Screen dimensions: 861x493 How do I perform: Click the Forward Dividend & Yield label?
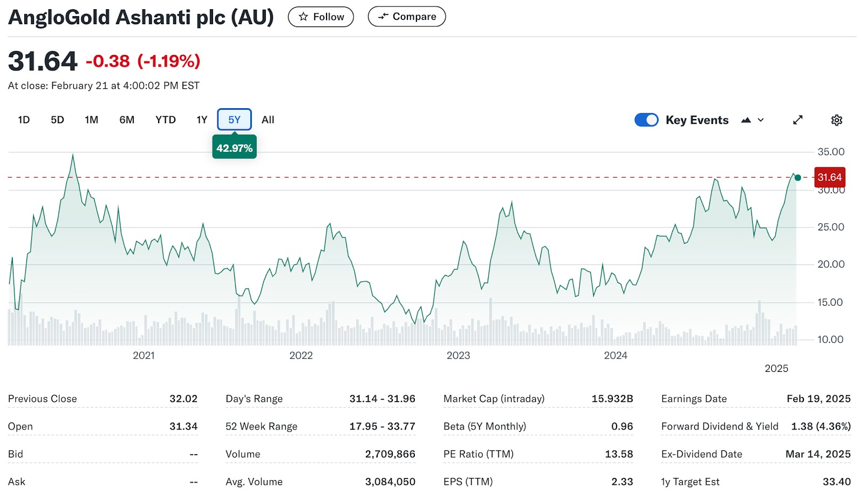coord(720,426)
